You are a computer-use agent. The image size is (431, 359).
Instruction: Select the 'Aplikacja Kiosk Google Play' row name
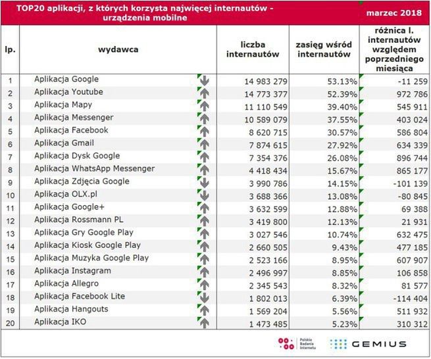coord(88,245)
